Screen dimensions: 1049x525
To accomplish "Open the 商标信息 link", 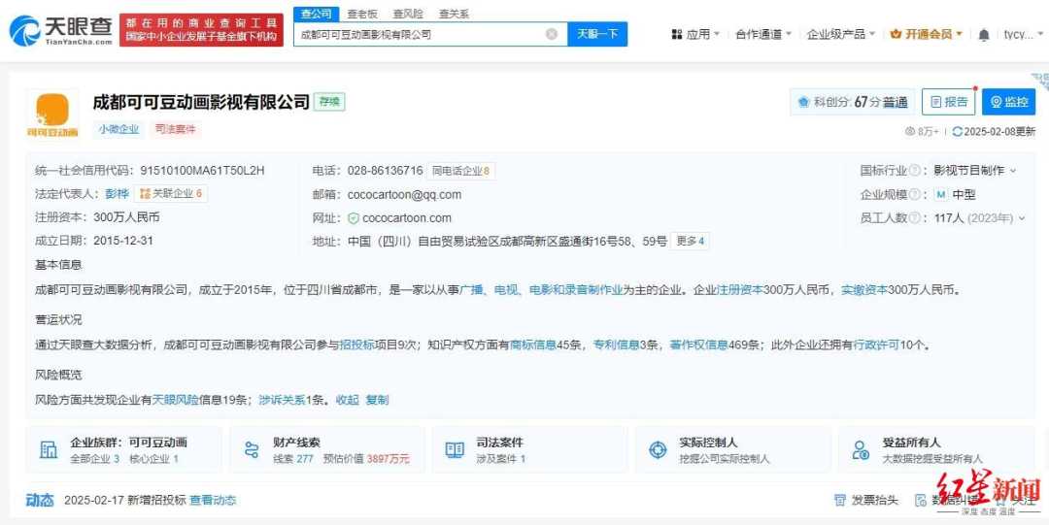I will pos(533,345).
